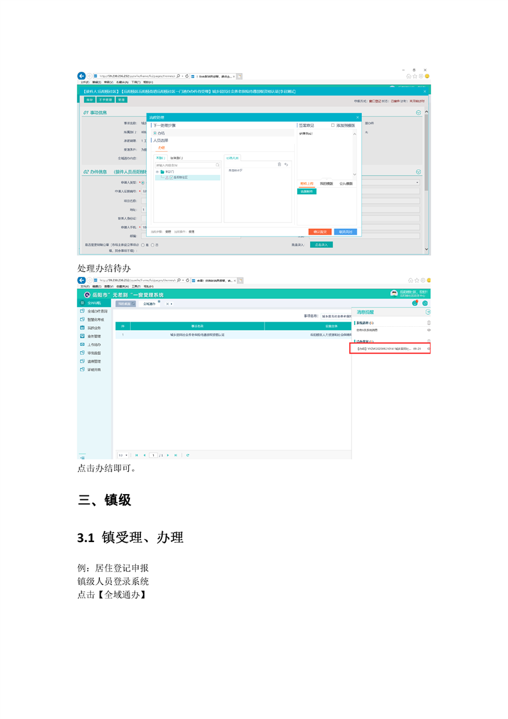
Task: Toggle the checkbox beside the person in the department tree
Action: 171,178
